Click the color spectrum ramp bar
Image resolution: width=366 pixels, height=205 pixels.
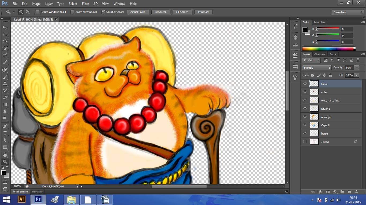pos(329,49)
